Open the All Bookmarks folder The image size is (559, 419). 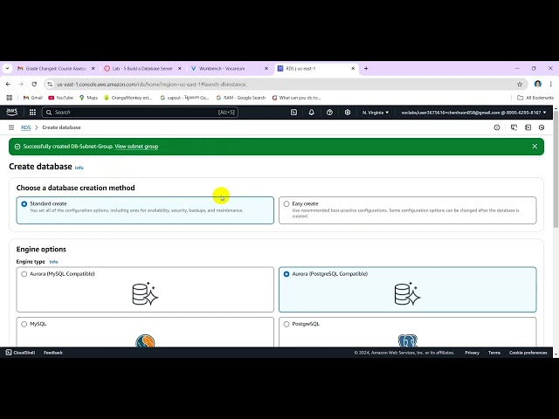click(x=535, y=98)
